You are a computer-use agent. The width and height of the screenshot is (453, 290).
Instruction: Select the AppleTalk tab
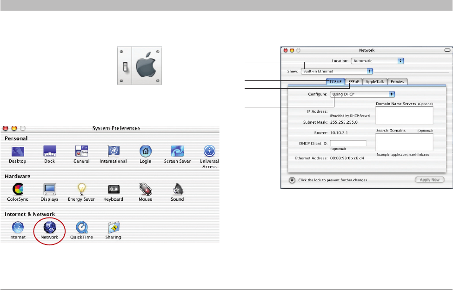374,81
